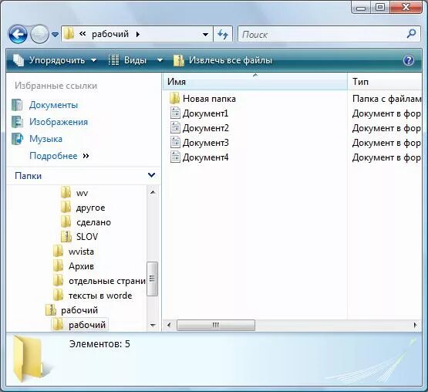Click 'Папка с файлами' type cell
Viewport: 428px width, 392px height.
pos(386,99)
